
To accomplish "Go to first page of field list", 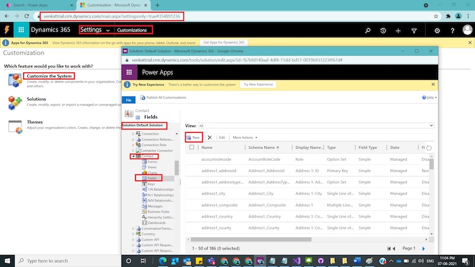I will pos(389,249).
